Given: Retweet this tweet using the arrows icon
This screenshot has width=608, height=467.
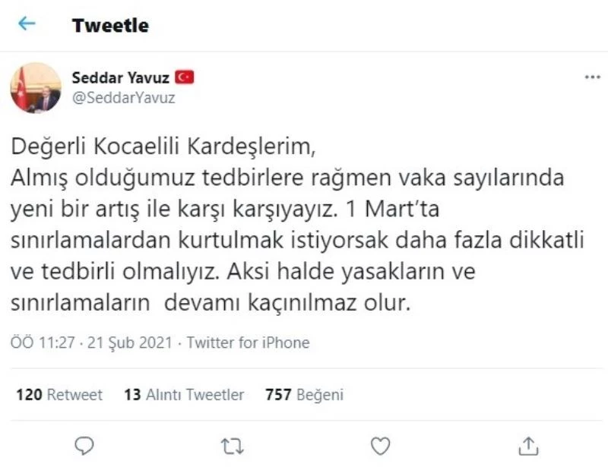Looking at the screenshot, I should (228, 444).
